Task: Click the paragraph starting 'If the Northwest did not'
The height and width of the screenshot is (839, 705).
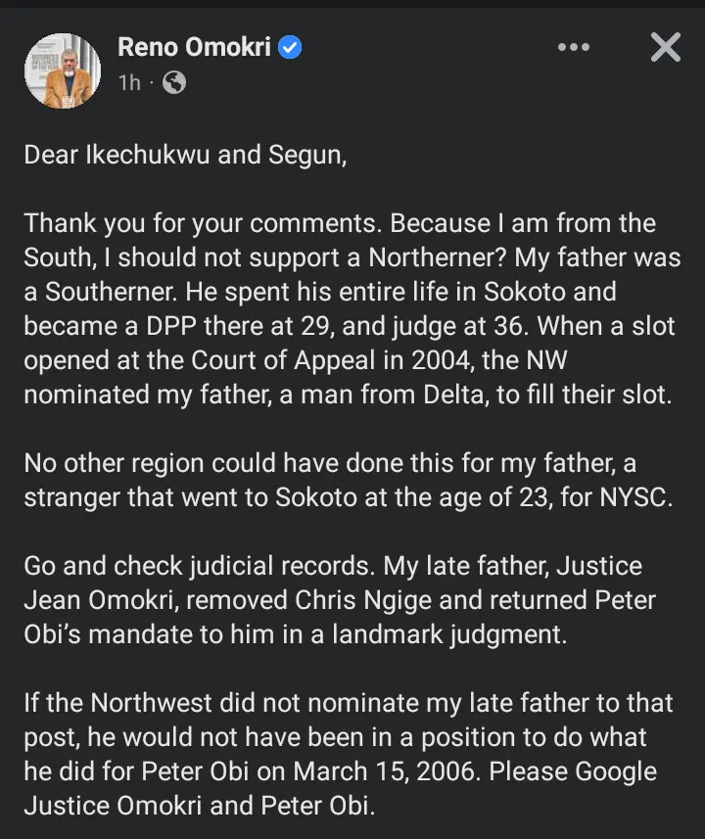Action: [x=349, y=754]
